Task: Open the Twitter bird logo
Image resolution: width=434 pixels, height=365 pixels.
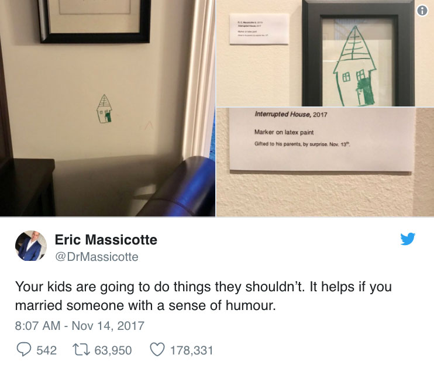Action: 408,239
